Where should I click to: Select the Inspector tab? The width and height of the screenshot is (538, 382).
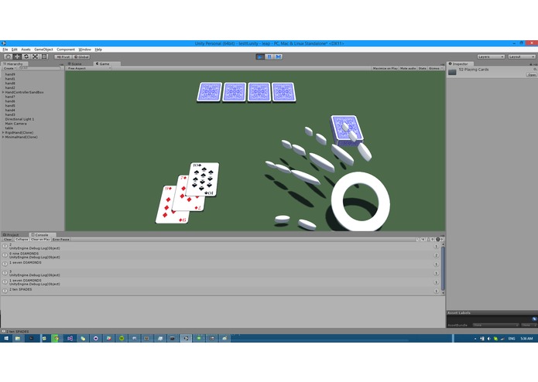pyautogui.click(x=459, y=63)
